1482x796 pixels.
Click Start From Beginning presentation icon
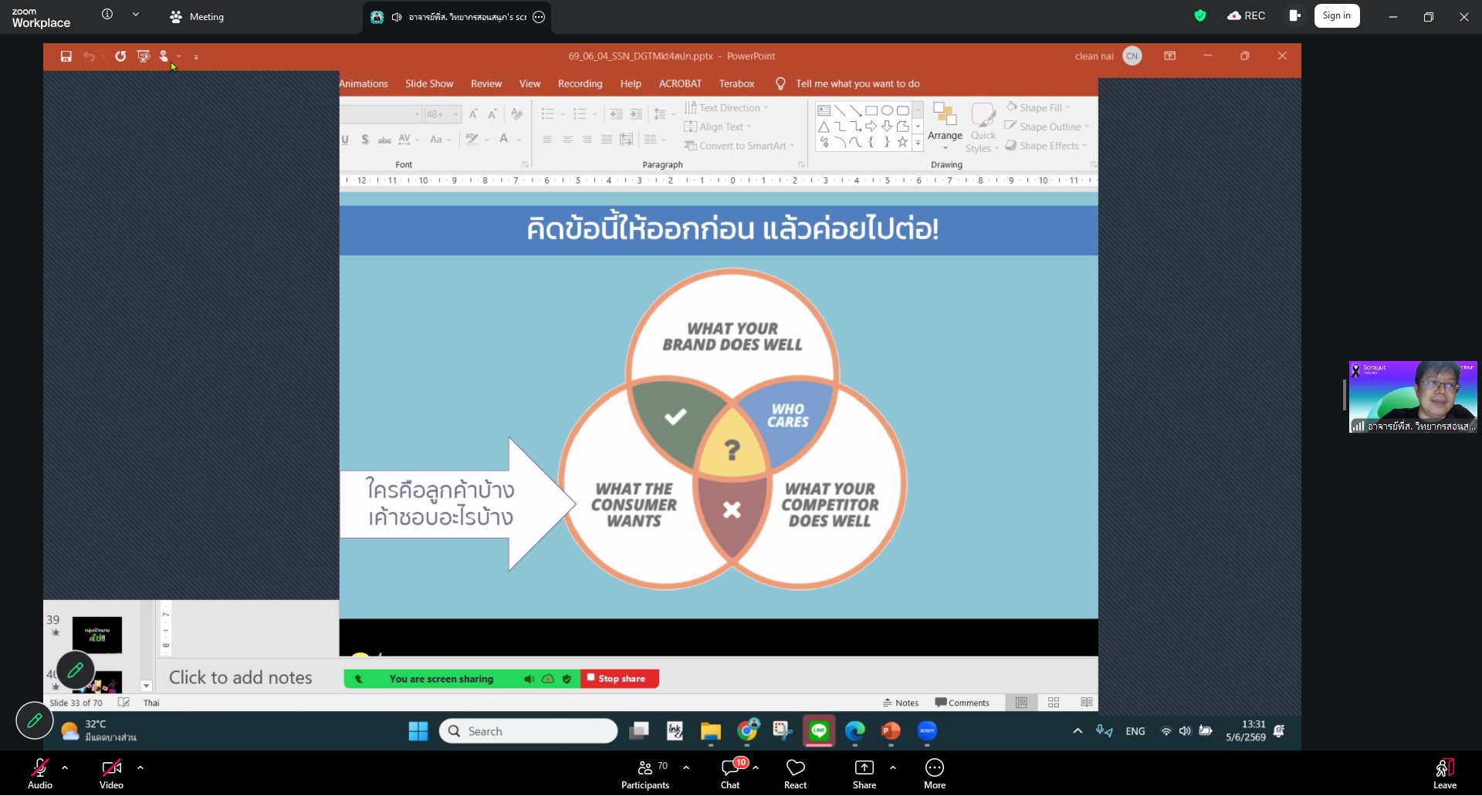[143, 56]
